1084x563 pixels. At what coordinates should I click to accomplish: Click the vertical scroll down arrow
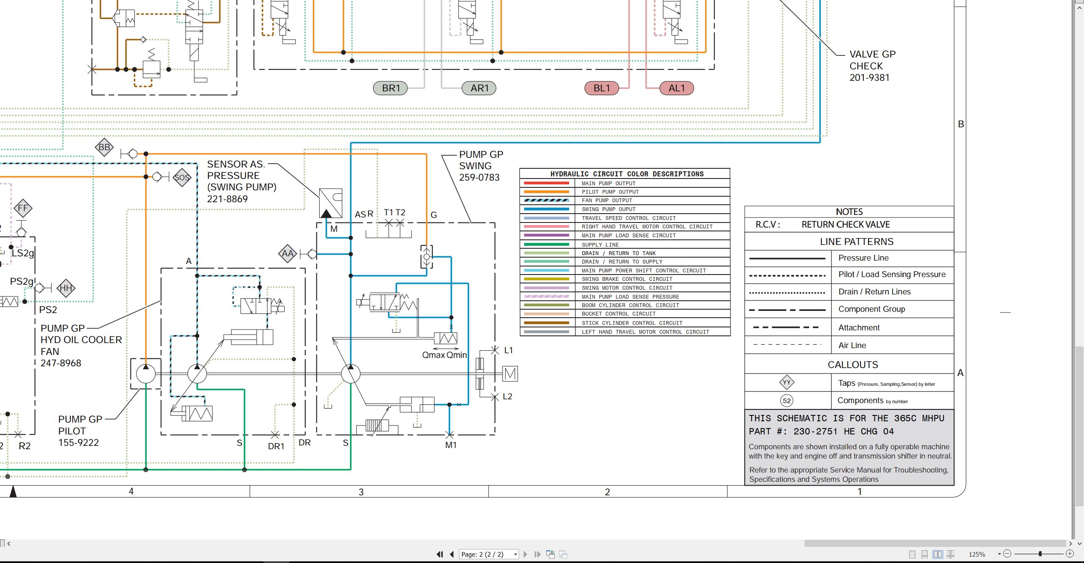tap(1079, 544)
